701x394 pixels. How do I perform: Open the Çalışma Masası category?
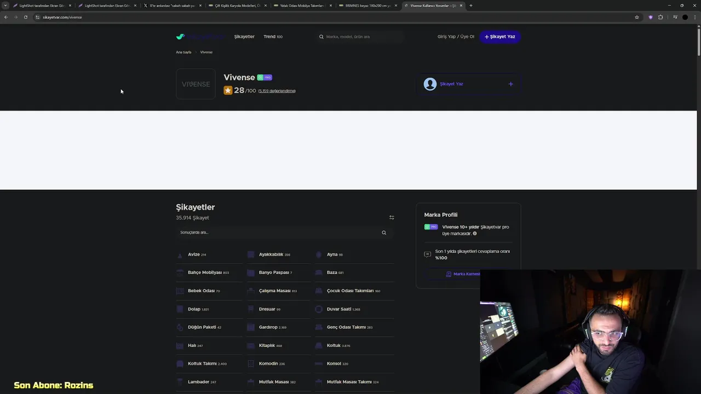pyautogui.click(x=279, y=291)
